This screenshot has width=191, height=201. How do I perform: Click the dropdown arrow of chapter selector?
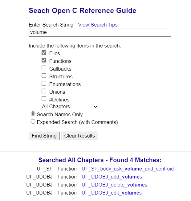coord(95,107)
